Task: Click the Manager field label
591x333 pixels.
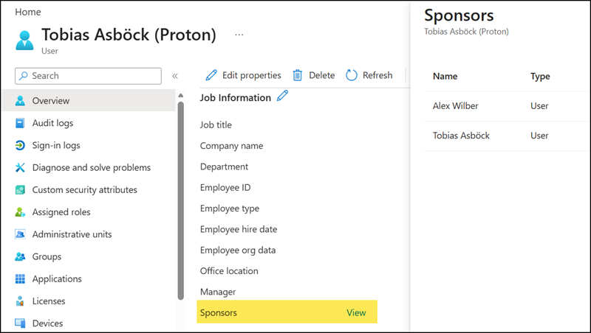Action: [x=218, y=292]
